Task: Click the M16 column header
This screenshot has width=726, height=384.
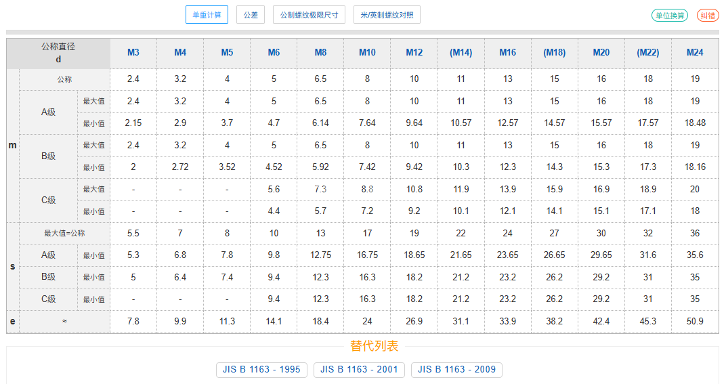Action: (x=508, y=53)
